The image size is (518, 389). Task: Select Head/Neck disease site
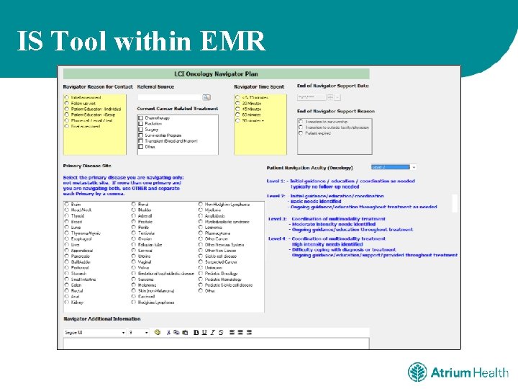click(67, 210)
